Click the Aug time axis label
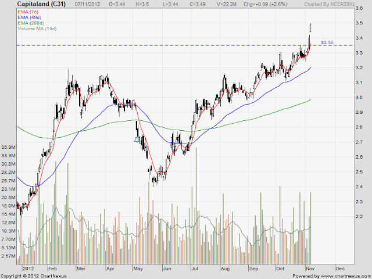This screenshot has height=279, width=372. point(225,269)
